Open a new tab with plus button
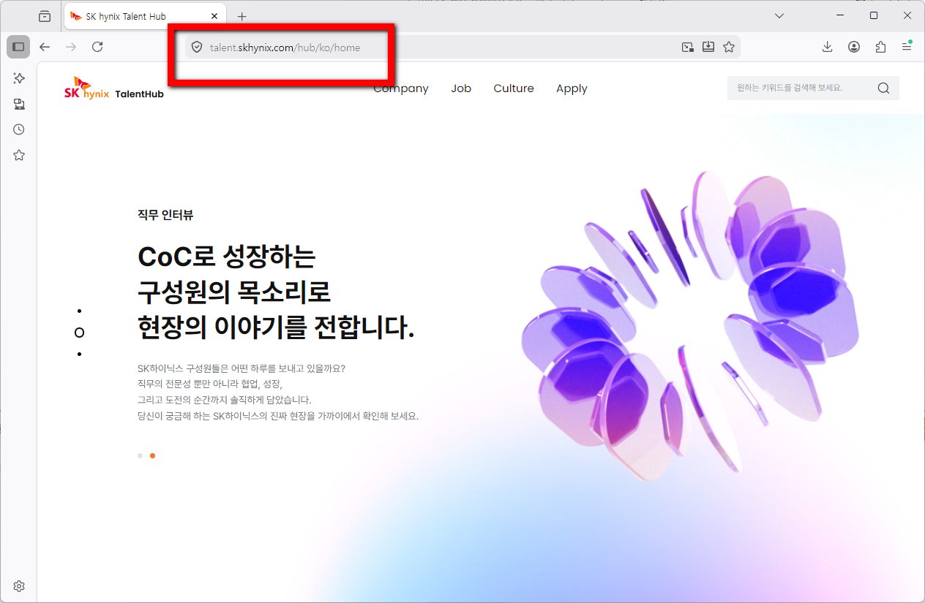 pyautogui.click(x=242, y=16)
